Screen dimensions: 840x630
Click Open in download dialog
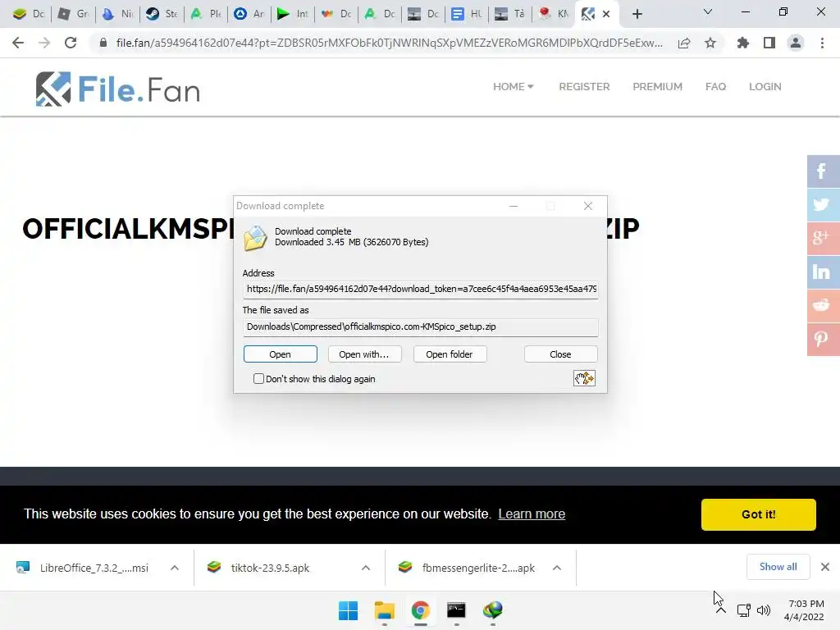[x=281, y=354]
